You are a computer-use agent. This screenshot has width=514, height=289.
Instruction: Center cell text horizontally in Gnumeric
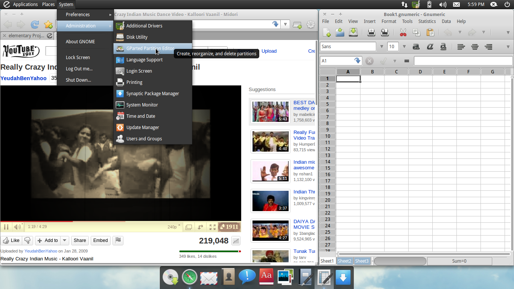(x=475, y=47)
